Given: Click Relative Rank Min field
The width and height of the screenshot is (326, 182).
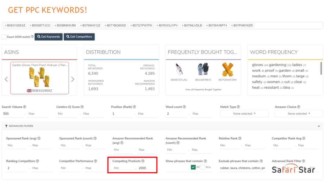Looking at the screenshot, I should point(230,145).
